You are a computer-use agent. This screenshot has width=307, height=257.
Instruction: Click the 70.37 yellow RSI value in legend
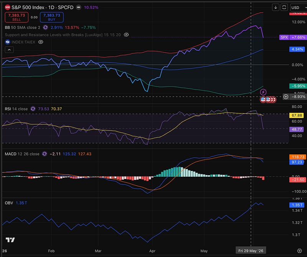click(x=56, y=109)
